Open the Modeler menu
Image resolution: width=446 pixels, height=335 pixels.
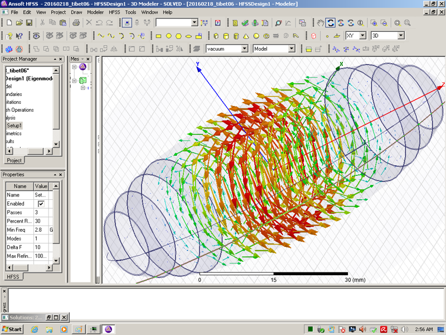(x=95, y=12)
